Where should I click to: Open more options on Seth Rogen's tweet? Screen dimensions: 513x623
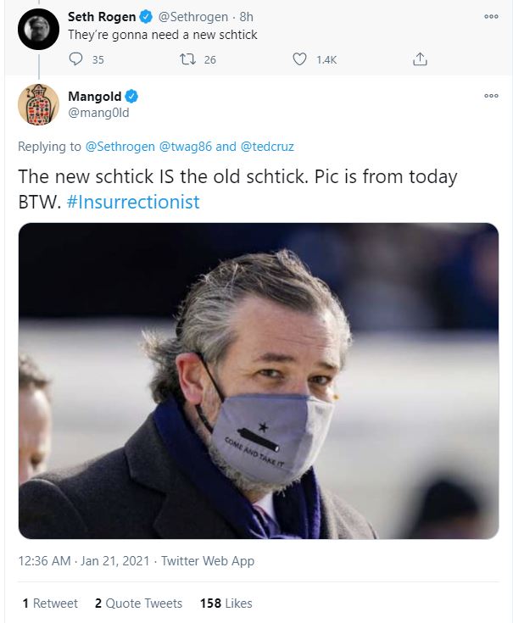pos(491,17)
